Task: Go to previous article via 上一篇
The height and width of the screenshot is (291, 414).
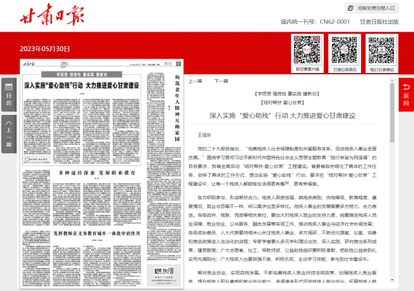Action: pos(195,81)
